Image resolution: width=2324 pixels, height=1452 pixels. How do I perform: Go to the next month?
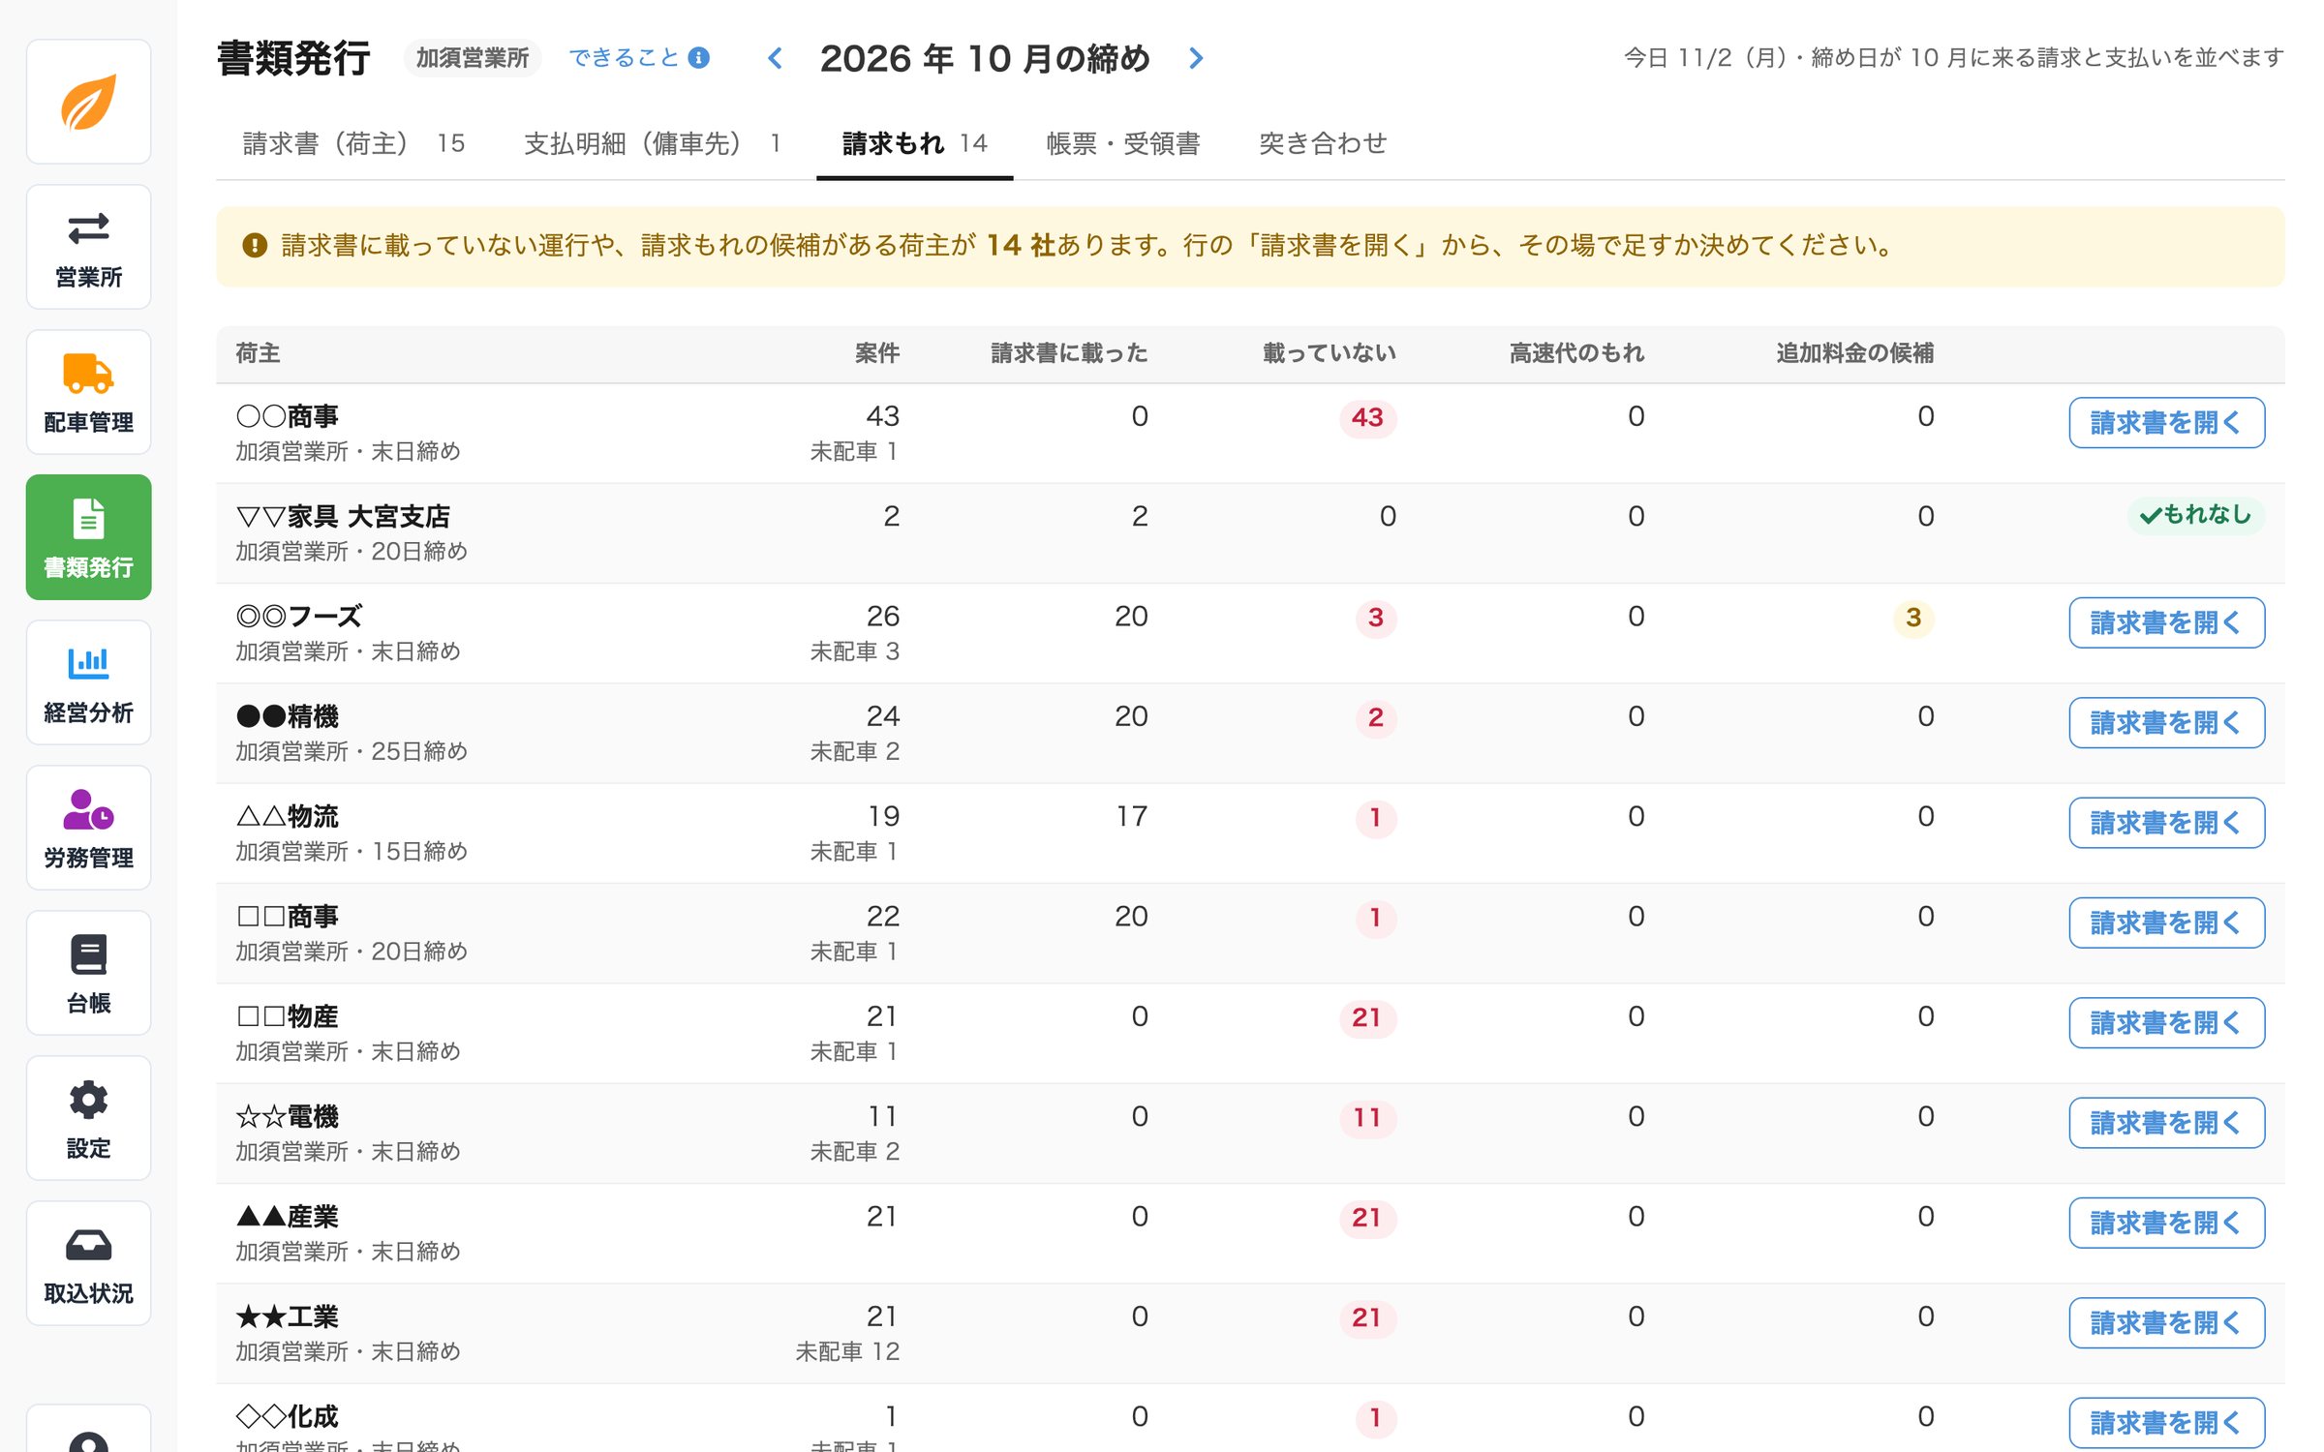[x=1196, y=58]
